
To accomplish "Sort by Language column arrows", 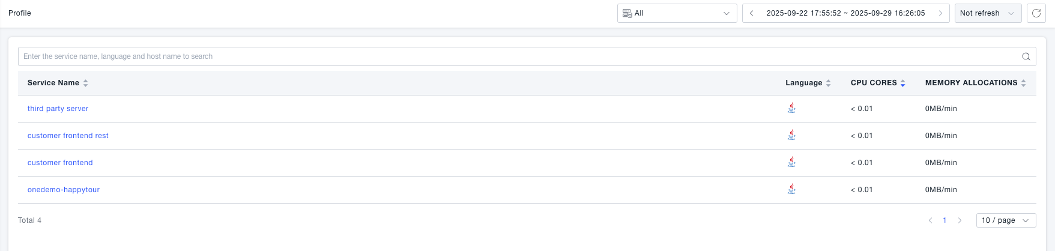I will 828,83.
